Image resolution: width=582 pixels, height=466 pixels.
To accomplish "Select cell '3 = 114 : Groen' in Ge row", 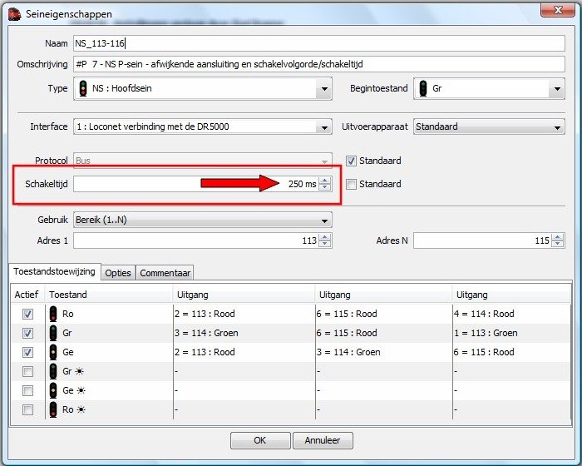I will pyautogui.click(x=383, y=352).
